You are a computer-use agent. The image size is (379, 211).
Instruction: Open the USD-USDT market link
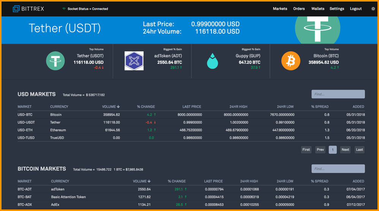(x=26, y=123)
